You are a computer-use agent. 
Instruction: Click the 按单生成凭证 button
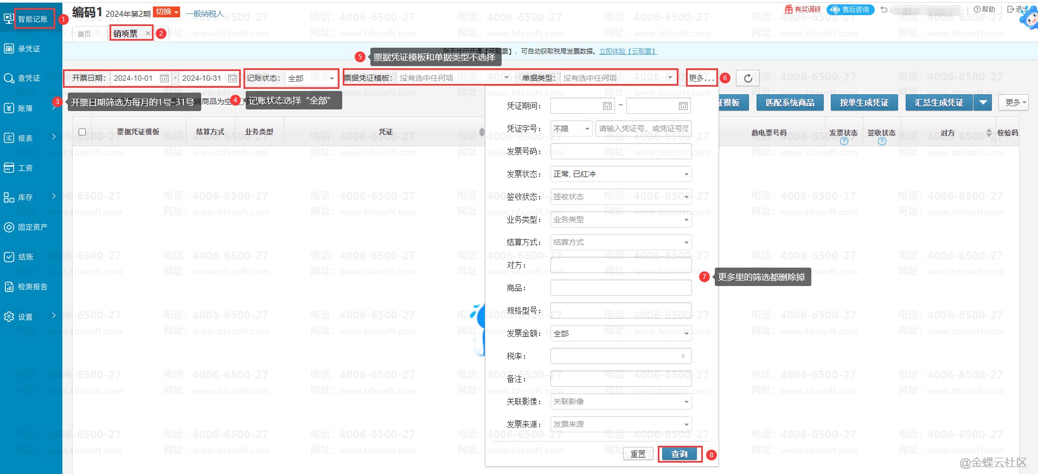864,102
